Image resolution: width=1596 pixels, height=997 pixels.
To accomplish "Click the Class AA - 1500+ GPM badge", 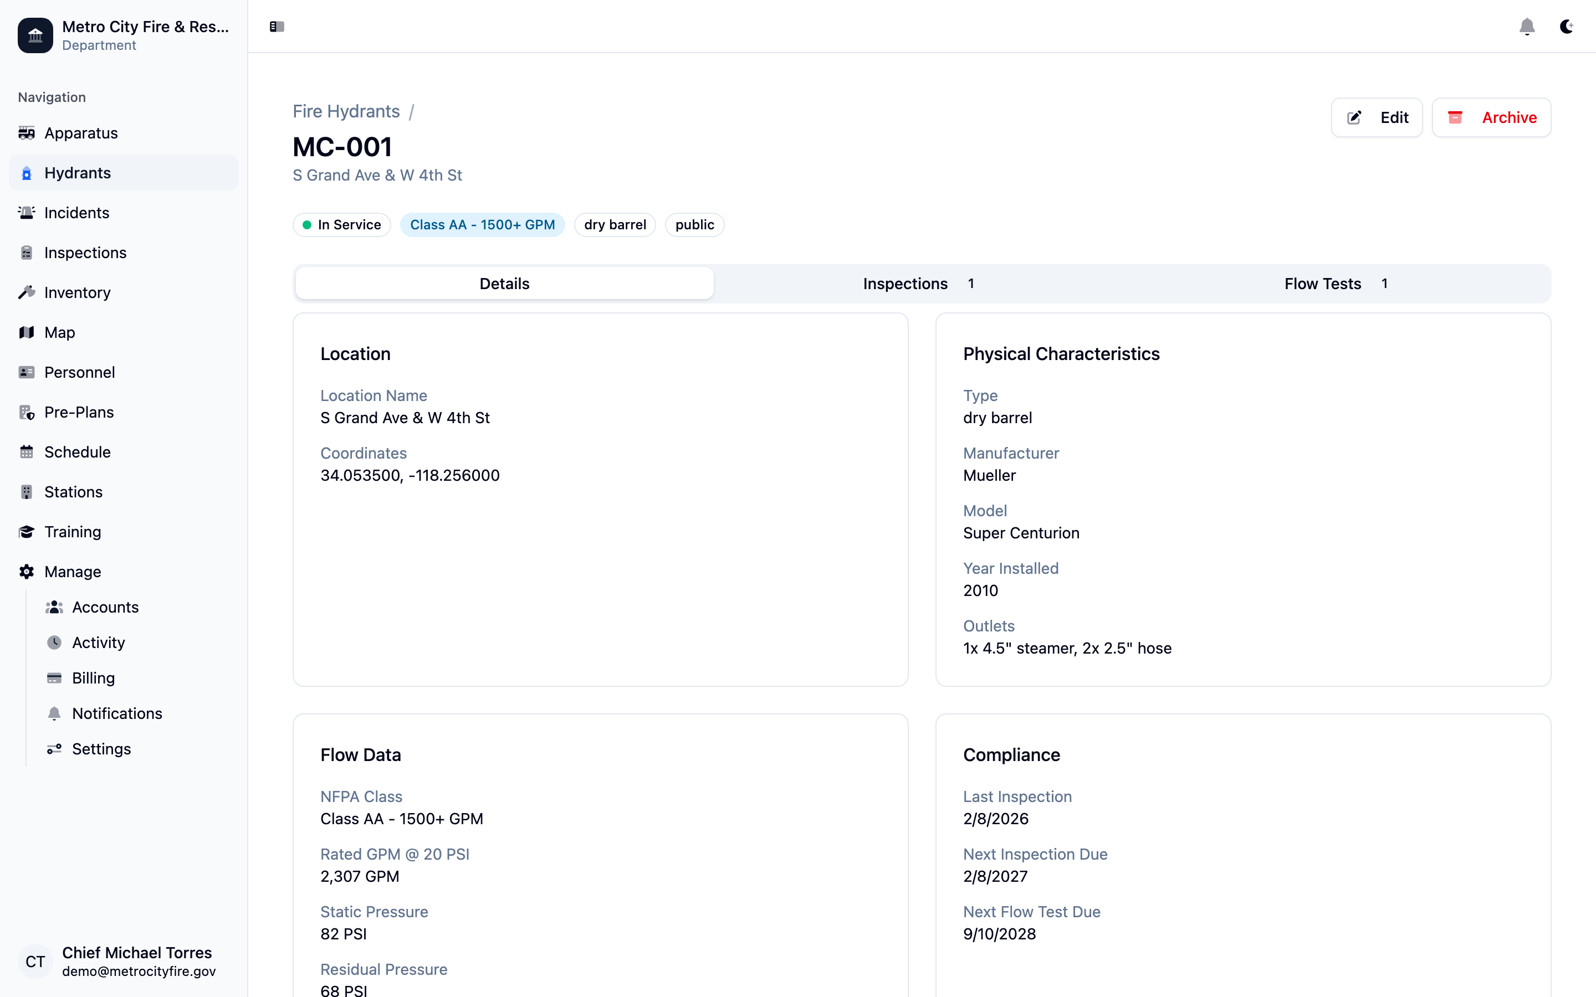I will 482,225.
